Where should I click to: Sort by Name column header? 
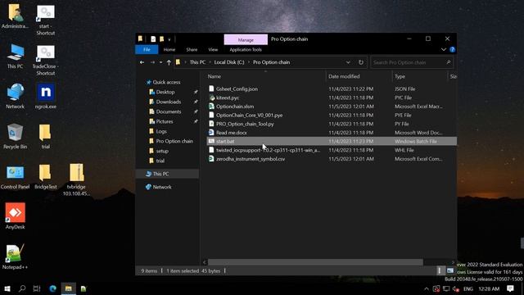(x=215, y=76)
